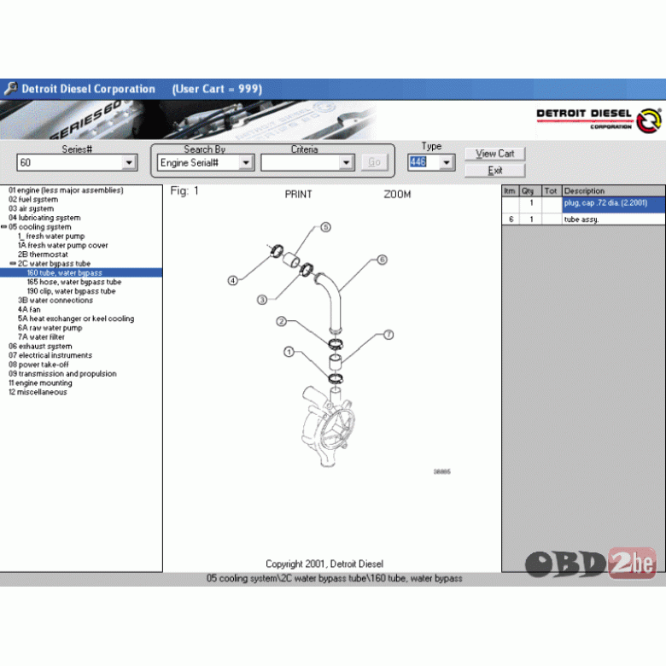Click the Detroit Diesel Corporation logo
The width and height of the screenshot is (666, 666).
click(x=599, y=120)
